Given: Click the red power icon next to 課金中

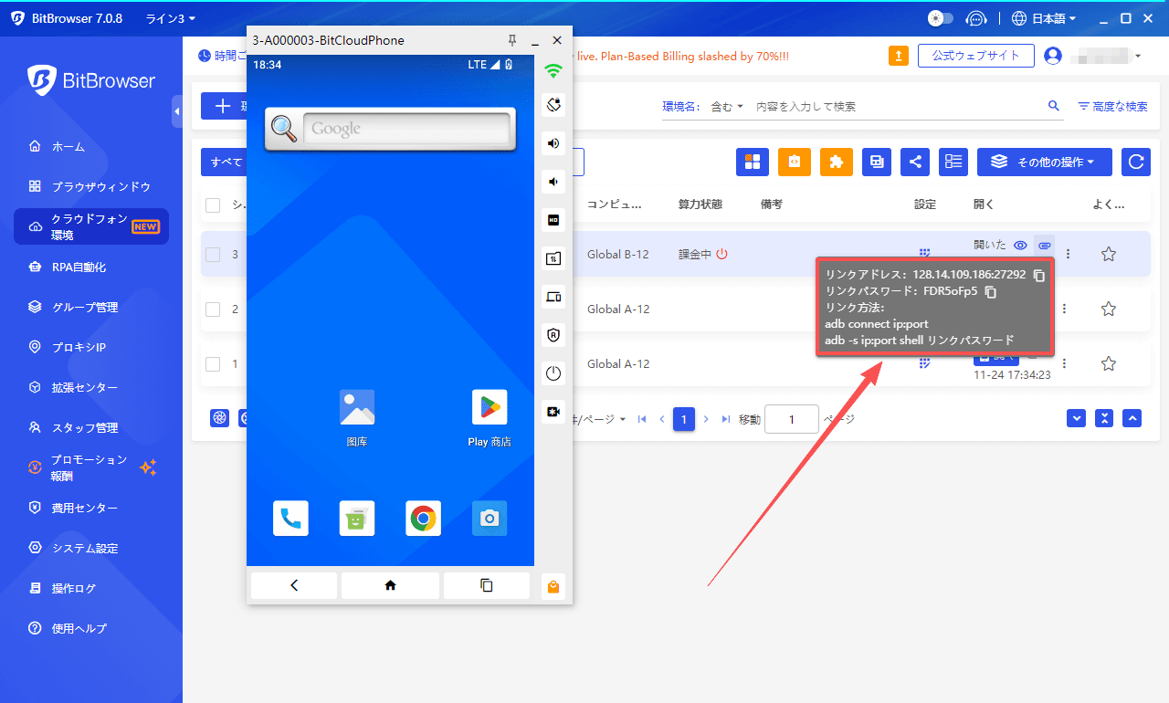Looking at the screenshot, I should (721, 254).
